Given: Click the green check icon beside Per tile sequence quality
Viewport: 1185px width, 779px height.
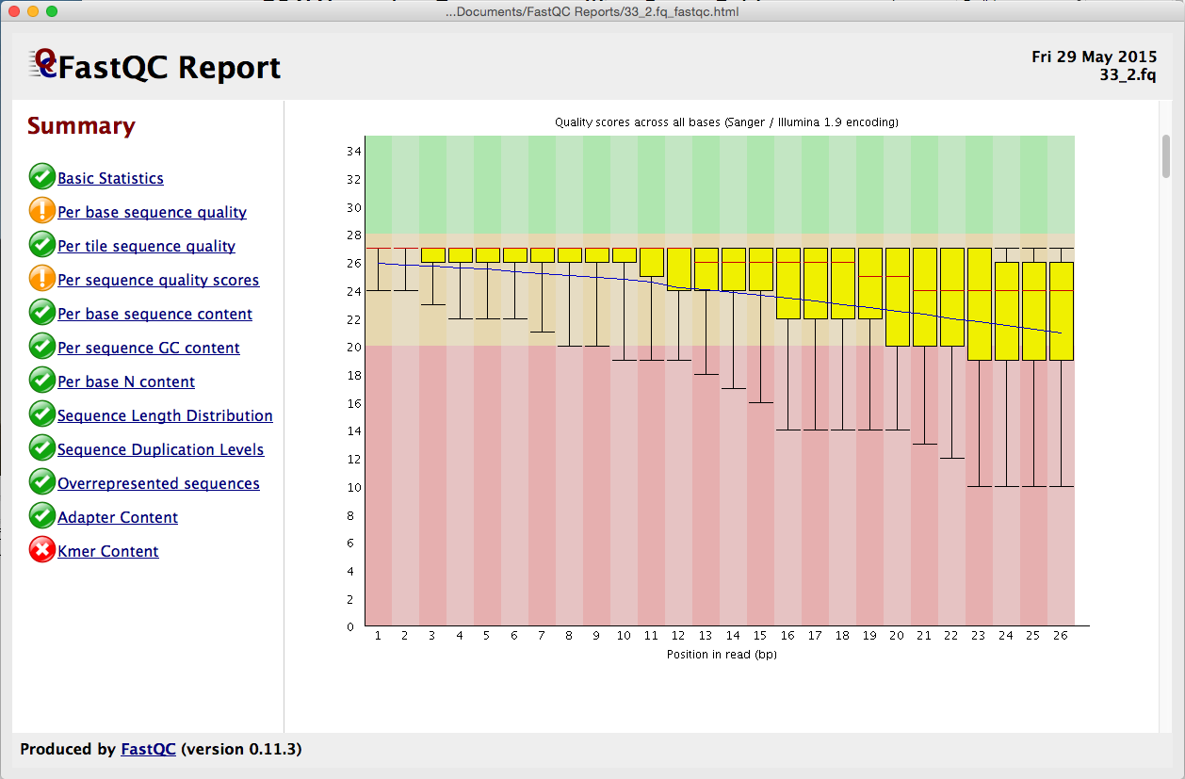Looking at the screenshot, I should 42,245.
